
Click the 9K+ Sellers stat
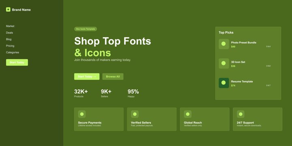pyautogui.click(x=106, y=93)
